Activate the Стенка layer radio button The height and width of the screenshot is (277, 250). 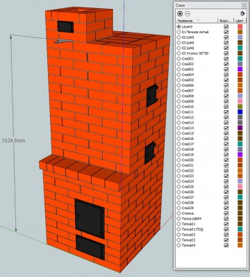[x=178, y=213]
